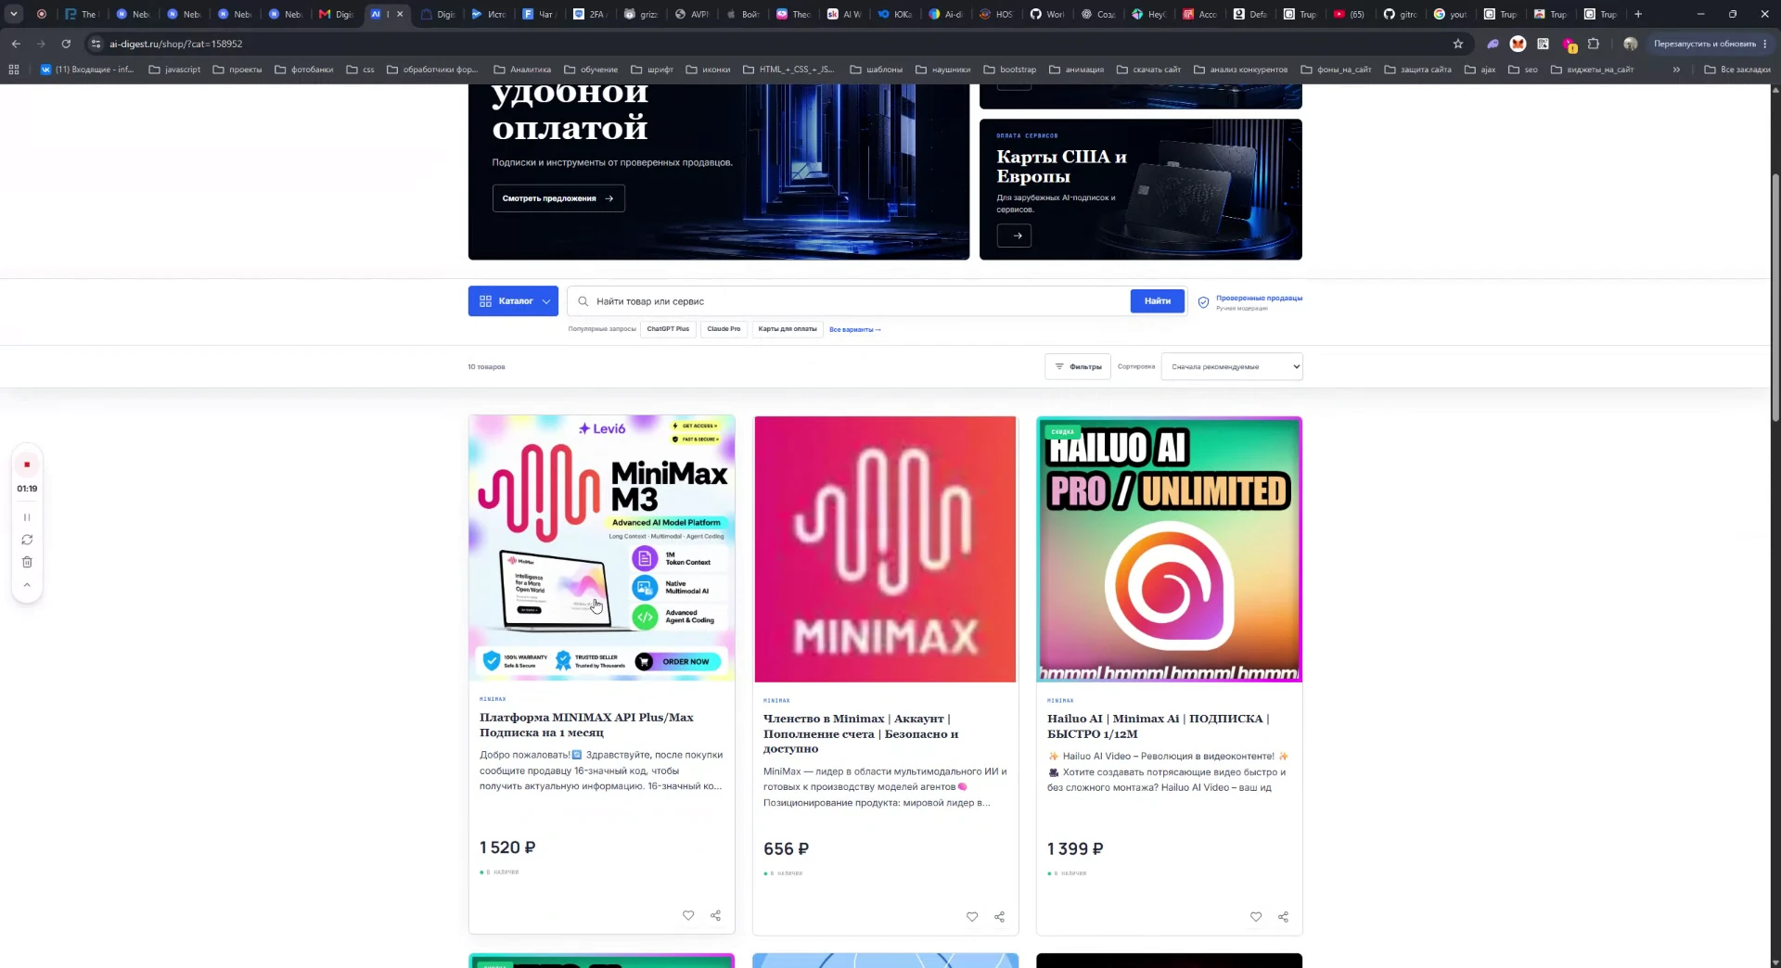The height and width of the screenshot is (968, 1781).
Task: Share the Hailuo AI subscription card
Action: pos(1283,917)
